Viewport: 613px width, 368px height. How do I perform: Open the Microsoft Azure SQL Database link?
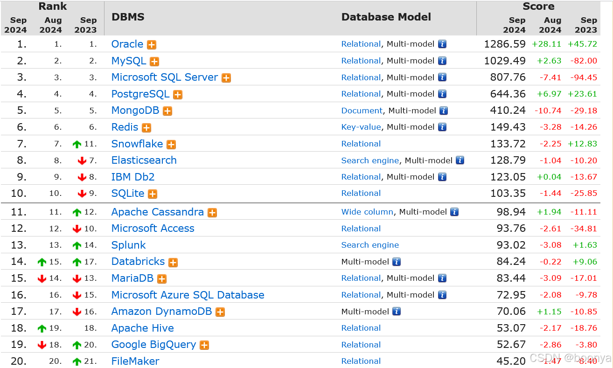click(x=188, y=295)
